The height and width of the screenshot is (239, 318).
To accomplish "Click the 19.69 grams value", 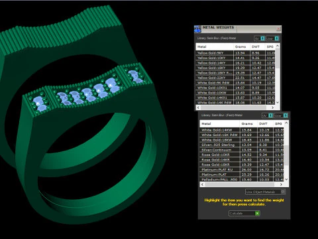I will pos(246,135).
